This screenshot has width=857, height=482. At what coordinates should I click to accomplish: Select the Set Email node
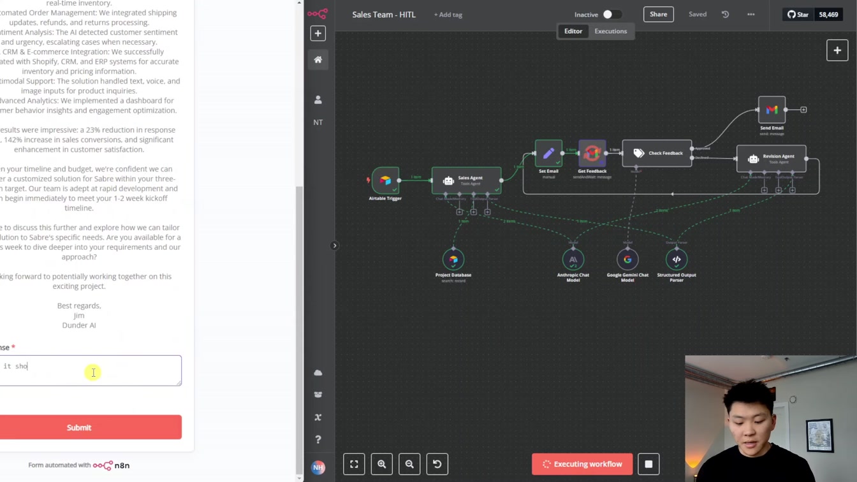coord(548,153)
